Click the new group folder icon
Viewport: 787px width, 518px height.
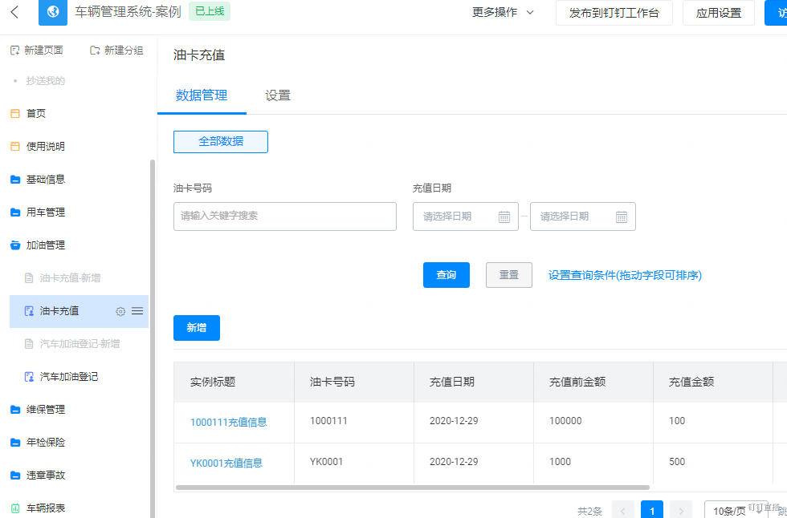click(x=95, y=50)
